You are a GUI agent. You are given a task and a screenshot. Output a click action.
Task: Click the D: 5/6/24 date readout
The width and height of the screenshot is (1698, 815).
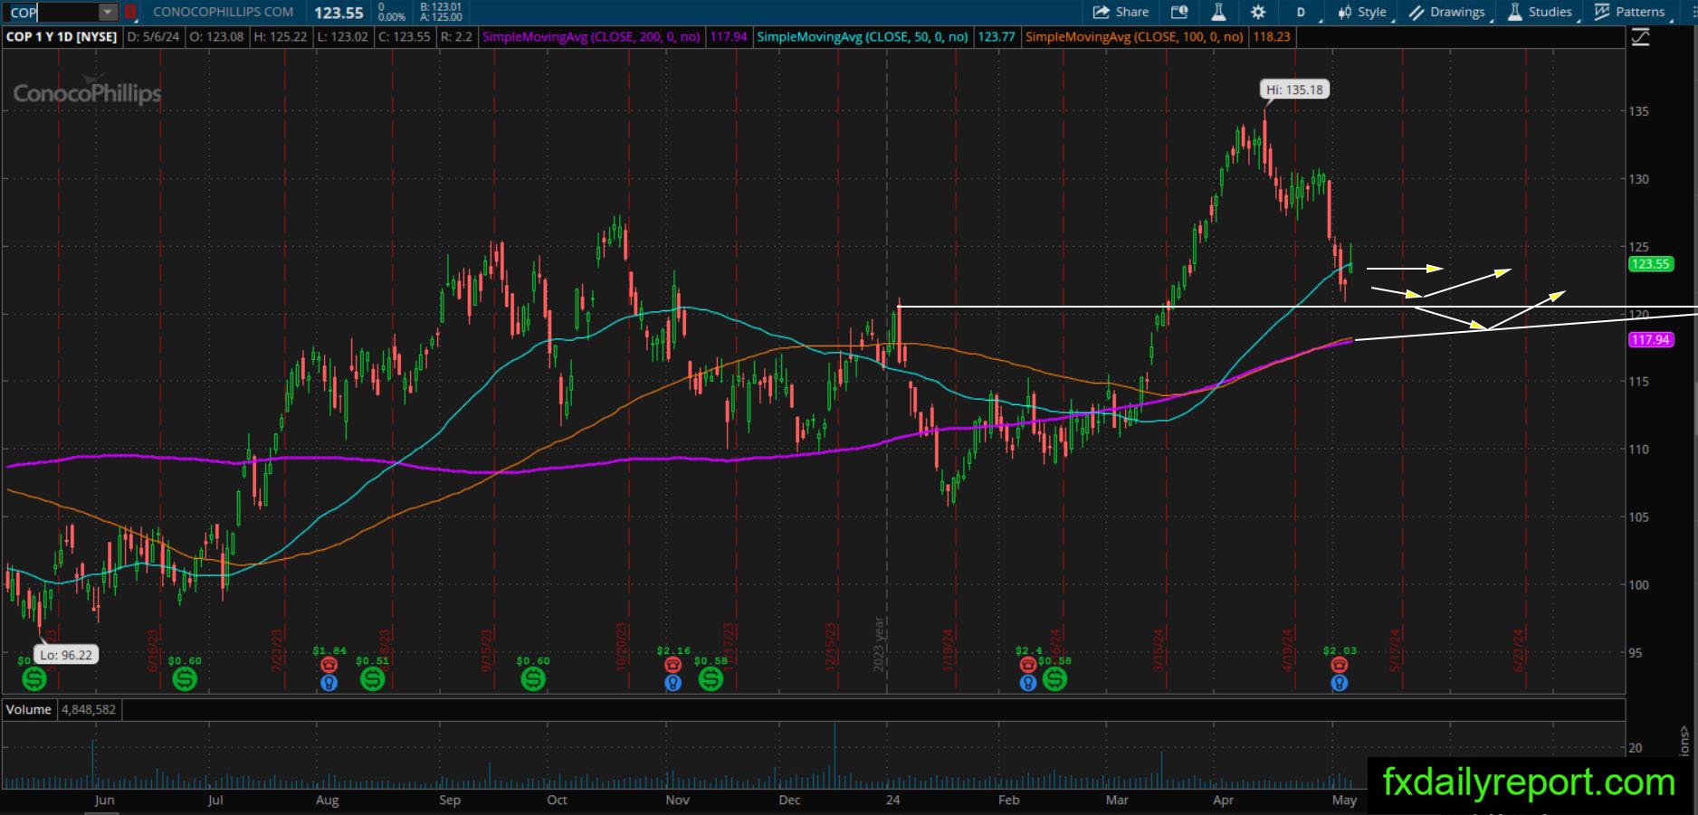click(154, 37)
